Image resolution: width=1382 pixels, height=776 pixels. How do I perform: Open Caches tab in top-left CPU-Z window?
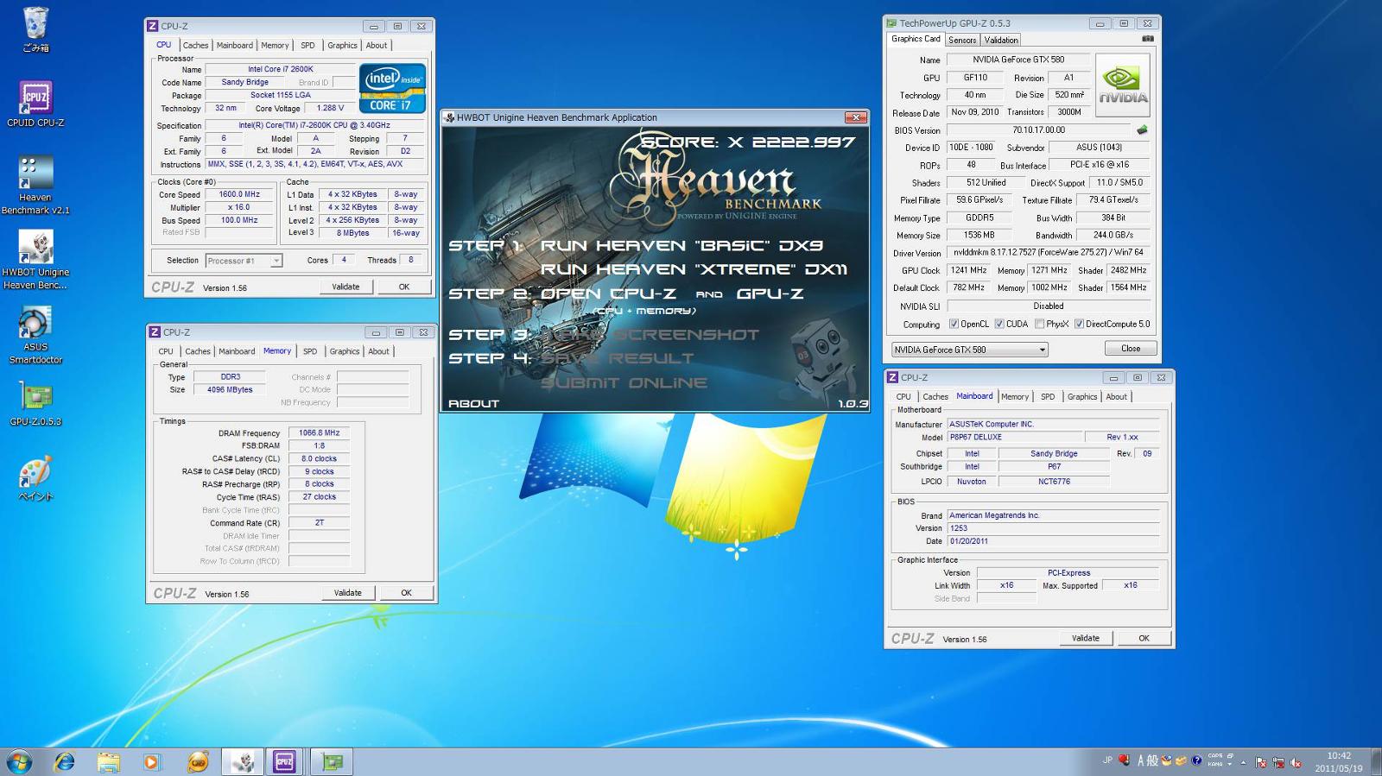[x=195, y=46]
